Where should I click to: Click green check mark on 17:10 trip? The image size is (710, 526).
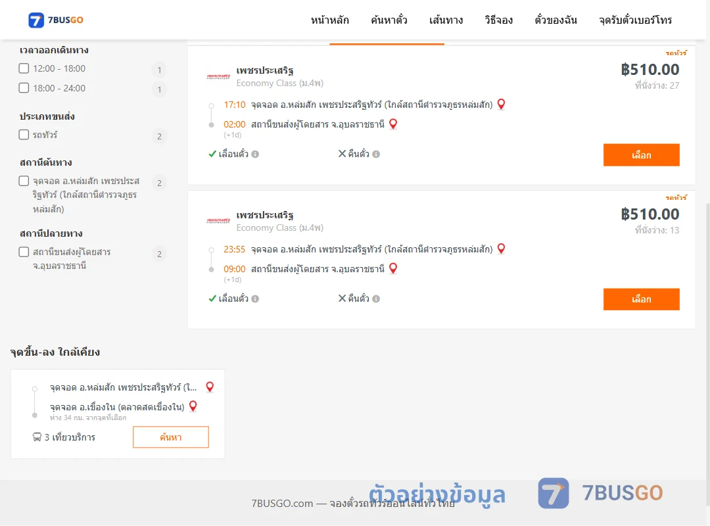tap(212, 154)
